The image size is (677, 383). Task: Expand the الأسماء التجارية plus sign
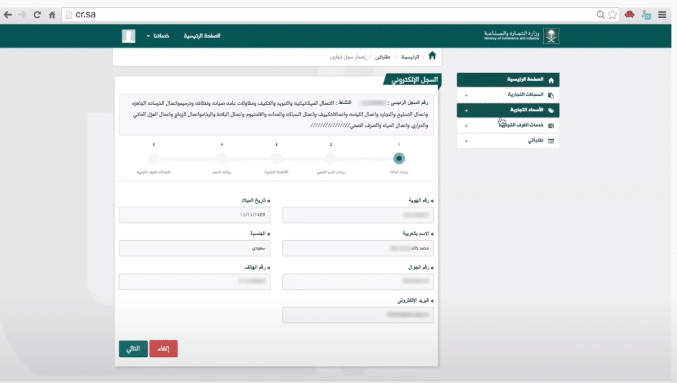click(x=467, y=110)
